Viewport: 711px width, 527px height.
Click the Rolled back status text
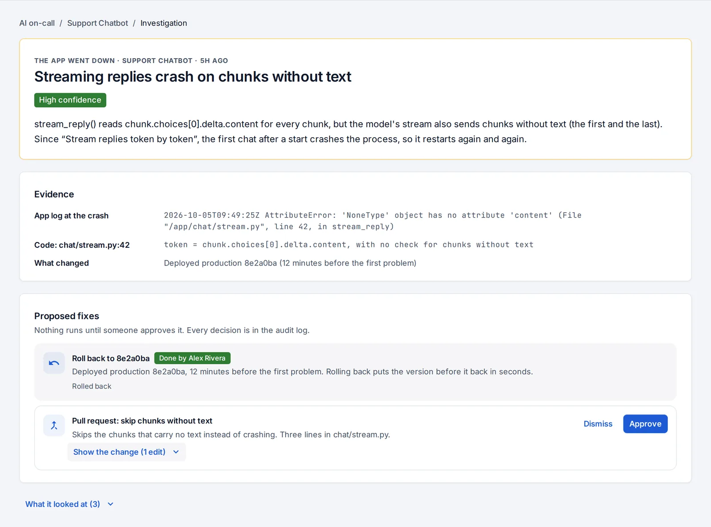pyautogui.click(x=92, y=386)
